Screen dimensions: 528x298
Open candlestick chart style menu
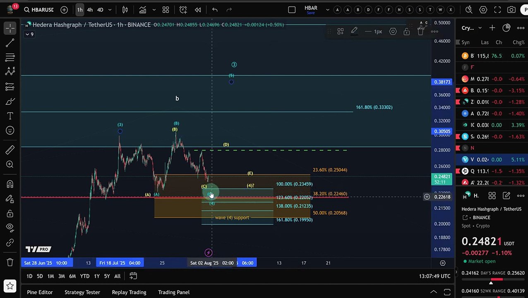click(125, 10)
